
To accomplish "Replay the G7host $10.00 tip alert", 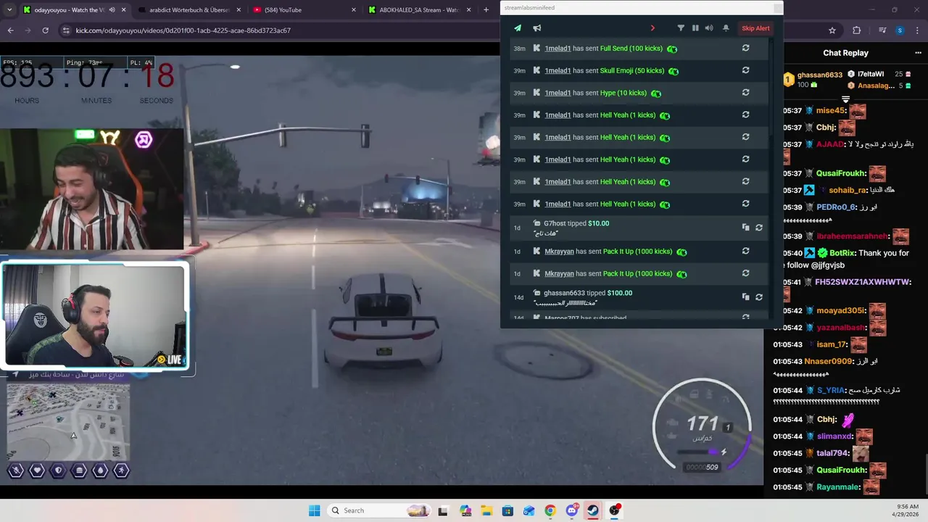I will [759, 228].
